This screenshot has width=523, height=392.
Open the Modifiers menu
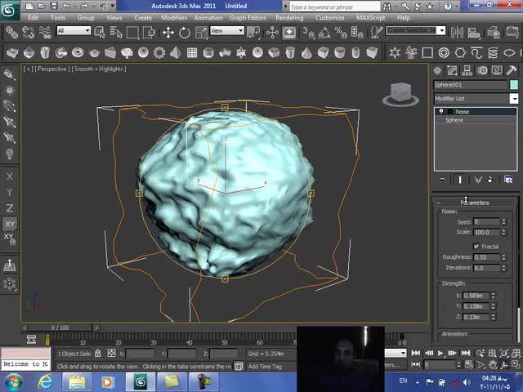173,17
